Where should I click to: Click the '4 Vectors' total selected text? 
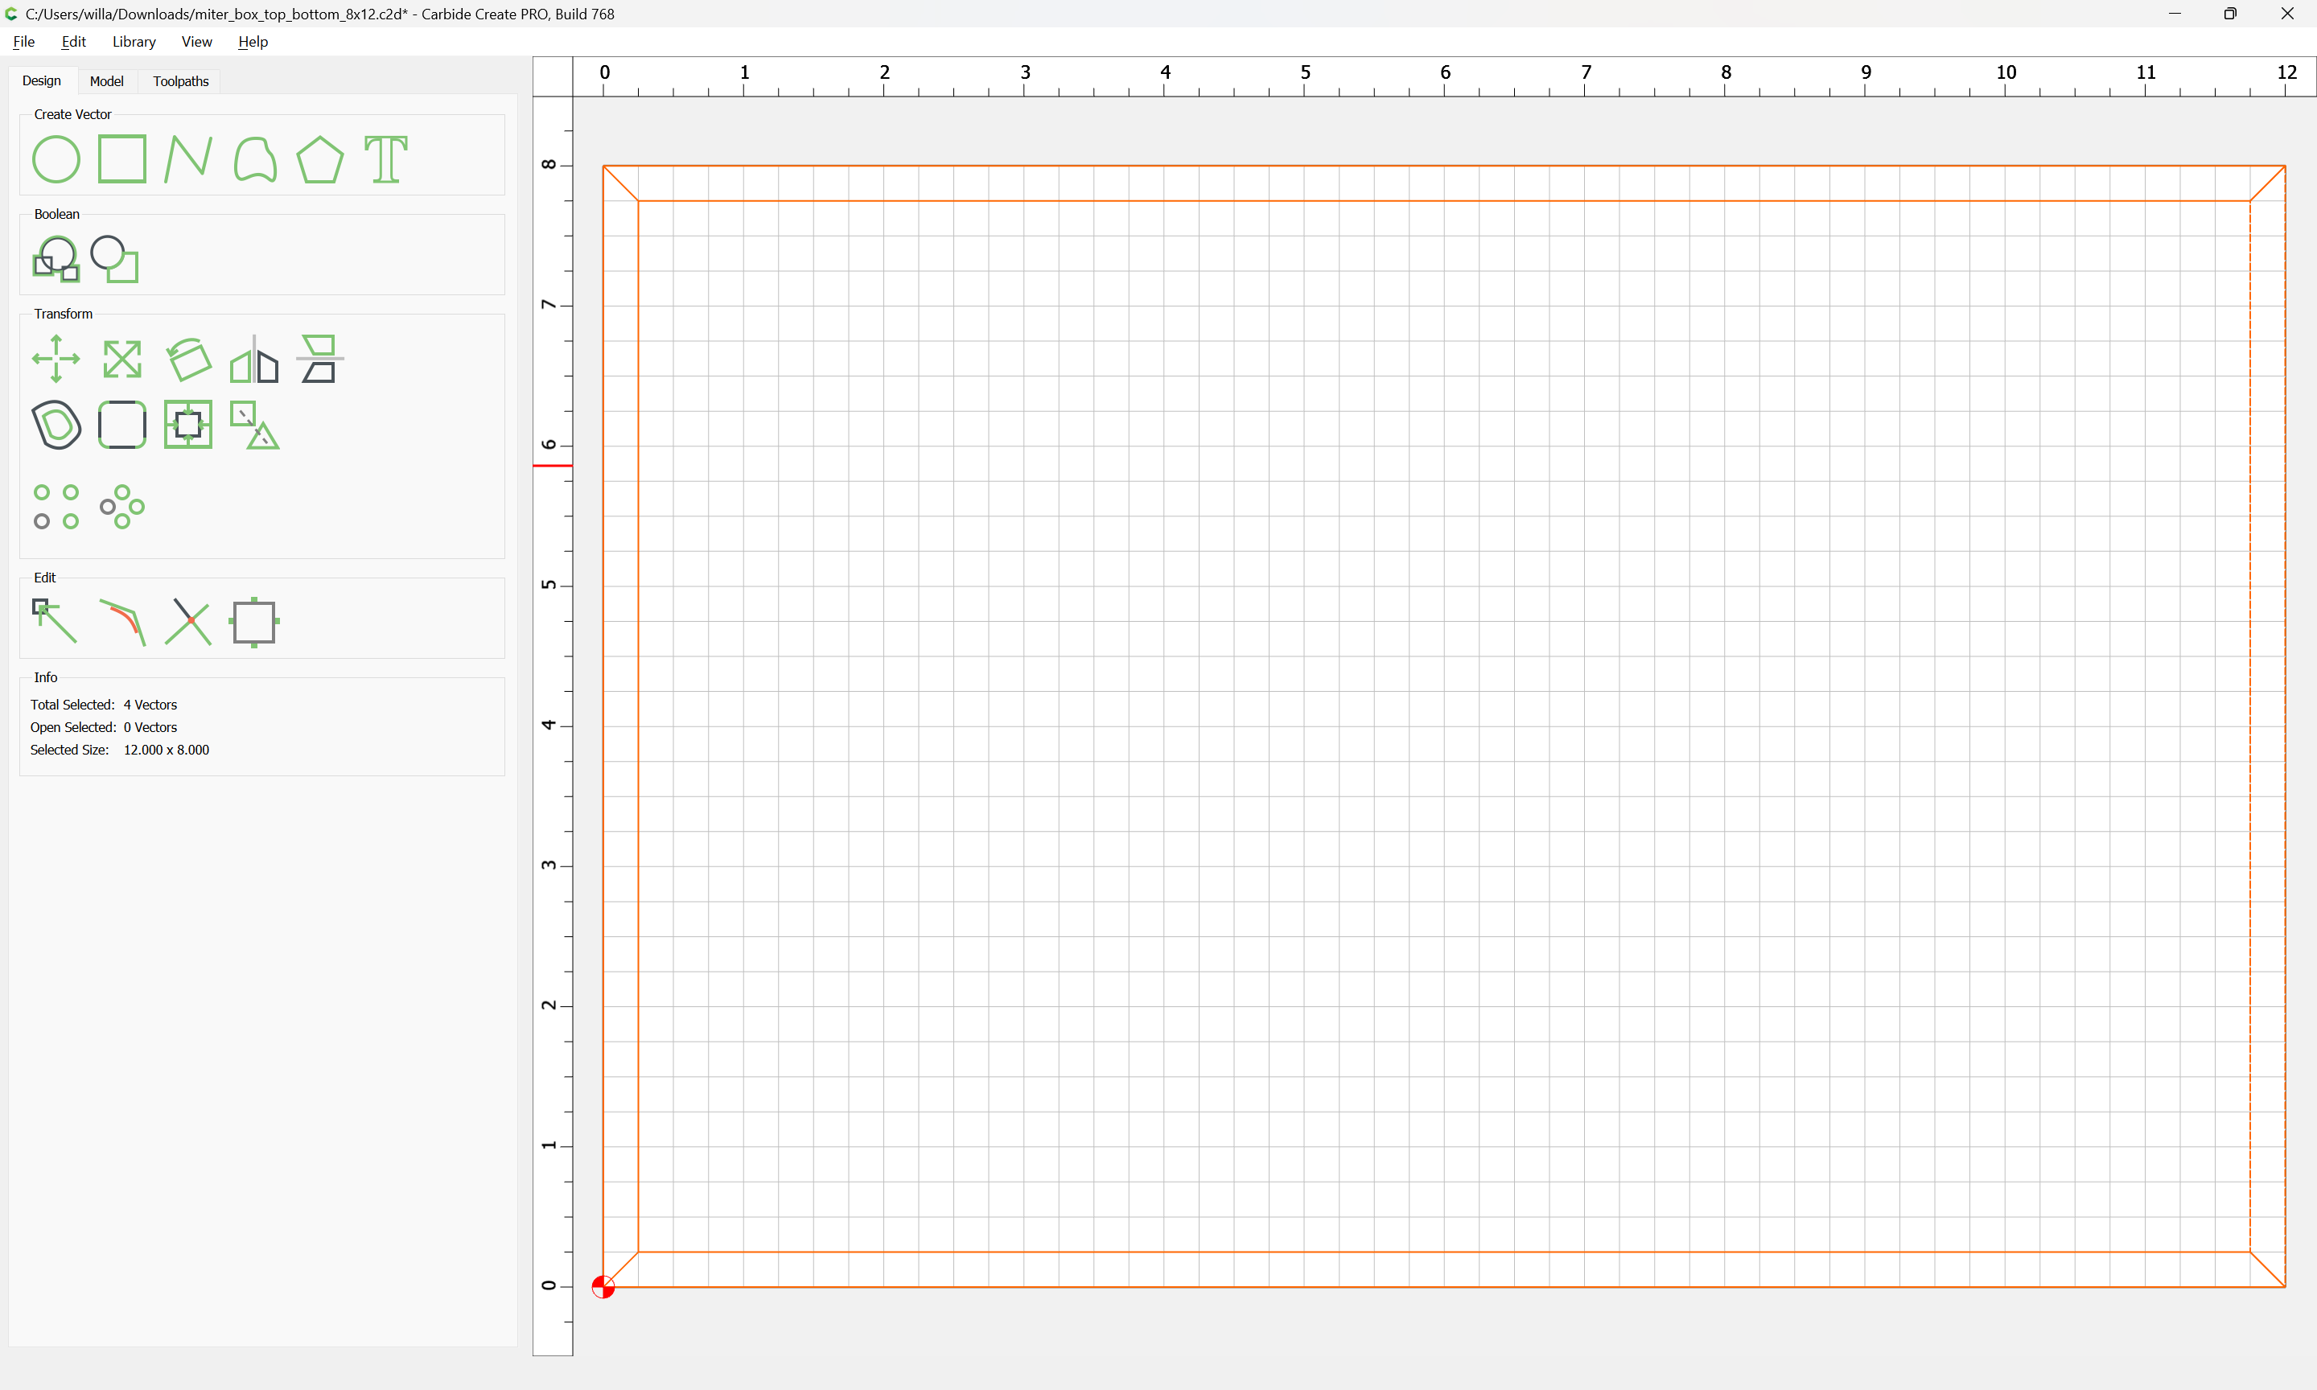click(150, 705)
